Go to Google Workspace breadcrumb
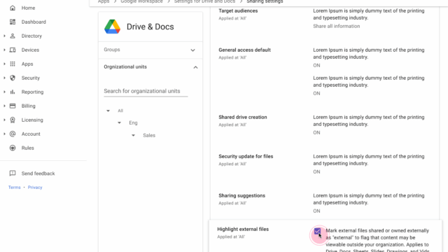 141,1
